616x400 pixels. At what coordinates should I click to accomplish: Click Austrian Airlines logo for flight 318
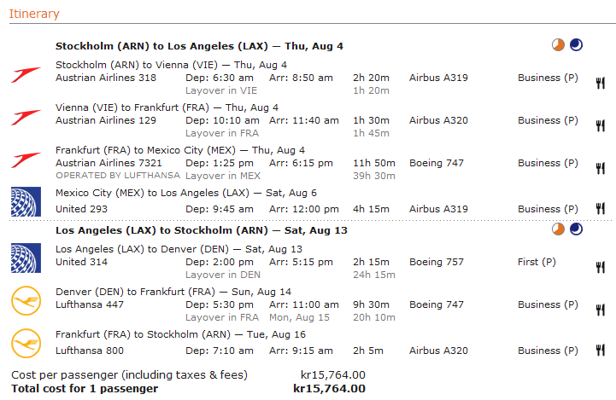pos(26,74)
